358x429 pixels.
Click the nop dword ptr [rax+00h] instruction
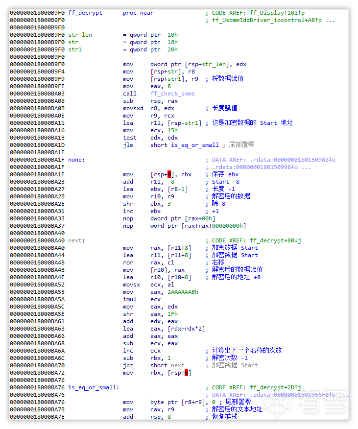169,218
